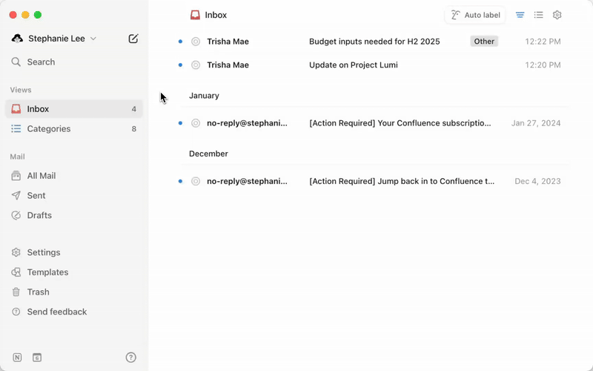
Task: Collapse the January email group
Action: point(204,96)
